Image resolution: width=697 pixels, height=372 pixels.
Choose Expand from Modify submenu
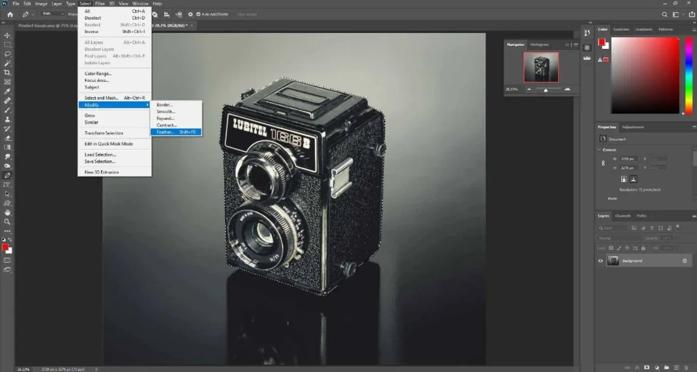point(176,118)
